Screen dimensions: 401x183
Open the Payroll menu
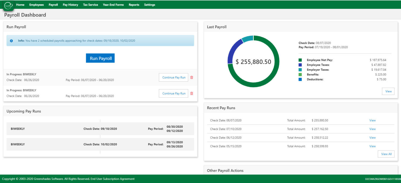(x=53, y=5)
